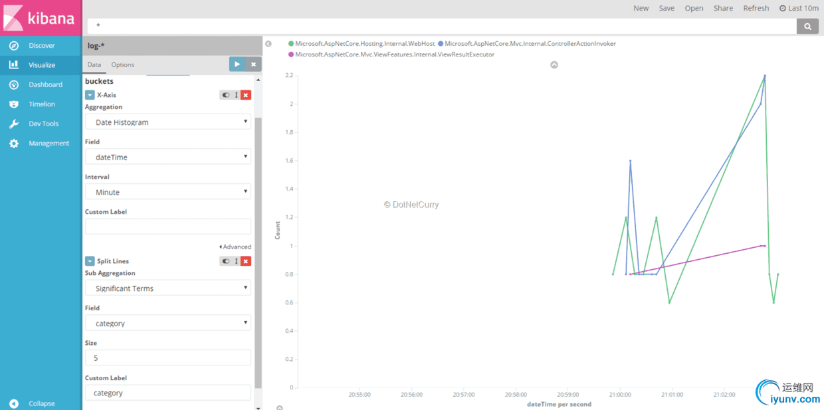Open the category field dropdown
824x410 pixels.
168,323
